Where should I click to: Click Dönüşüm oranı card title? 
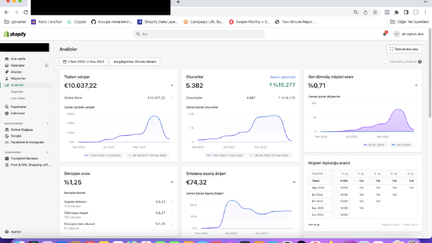pos(77,174)
